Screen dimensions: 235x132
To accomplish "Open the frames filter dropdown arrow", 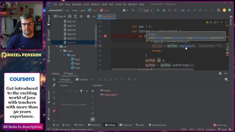I will (87, 91).
